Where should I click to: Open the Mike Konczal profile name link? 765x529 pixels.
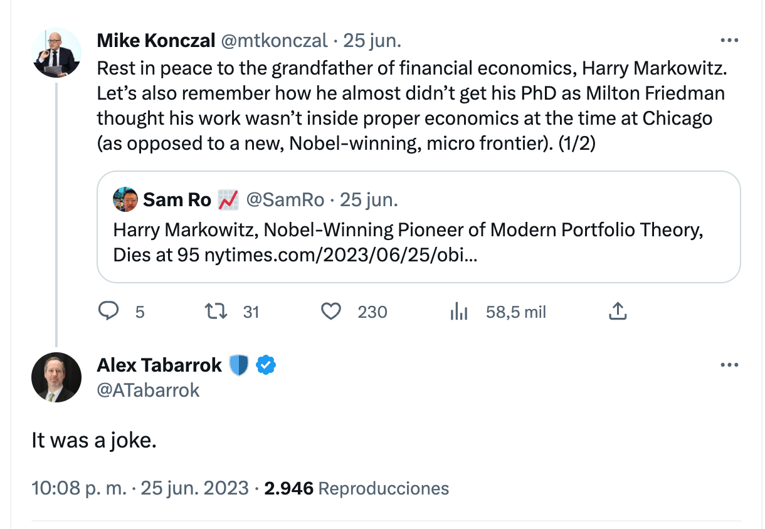point(156,41)
